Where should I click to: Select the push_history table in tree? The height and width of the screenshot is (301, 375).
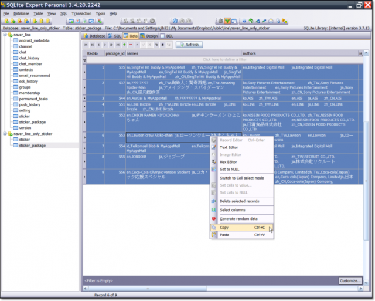[29, 105]
